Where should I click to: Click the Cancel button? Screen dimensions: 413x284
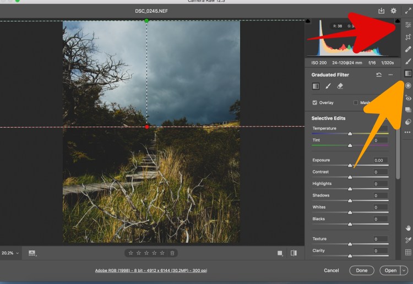(x=332, y=270)
